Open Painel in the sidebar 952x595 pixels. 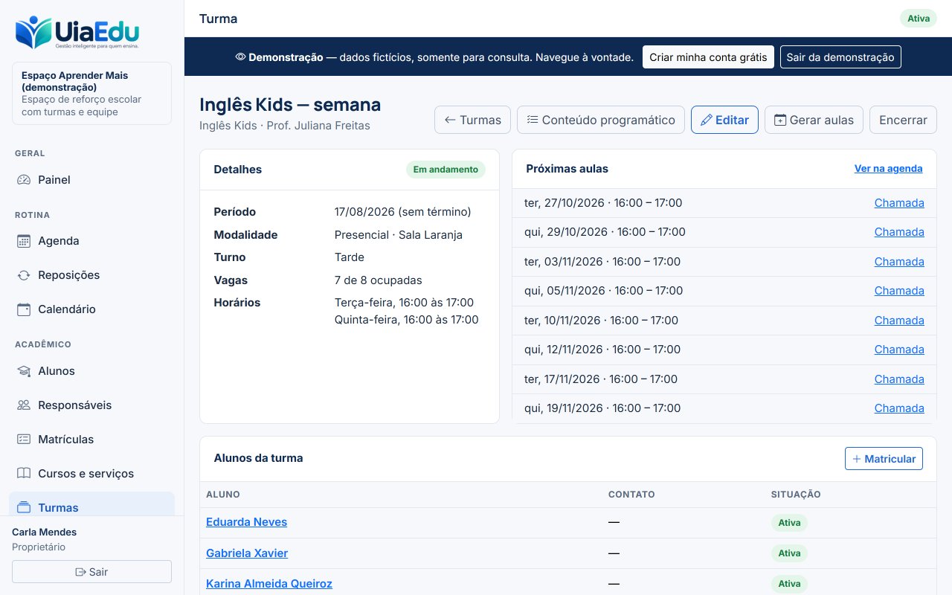point(92,180)
